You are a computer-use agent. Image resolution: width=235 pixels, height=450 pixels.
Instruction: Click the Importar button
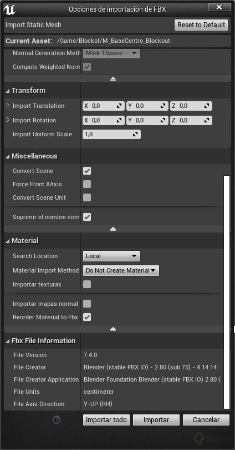156,420
